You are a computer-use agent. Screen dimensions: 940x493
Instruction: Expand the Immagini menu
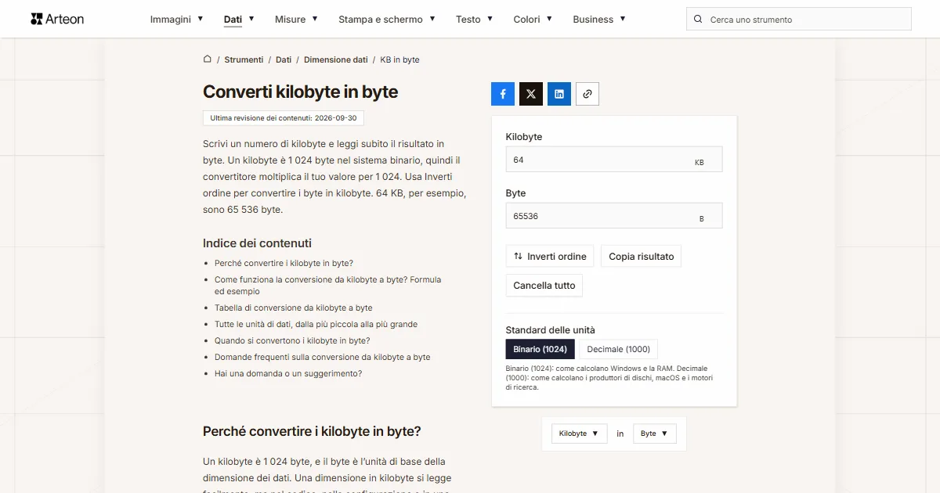pyautogui.click(x=176, y=19)
